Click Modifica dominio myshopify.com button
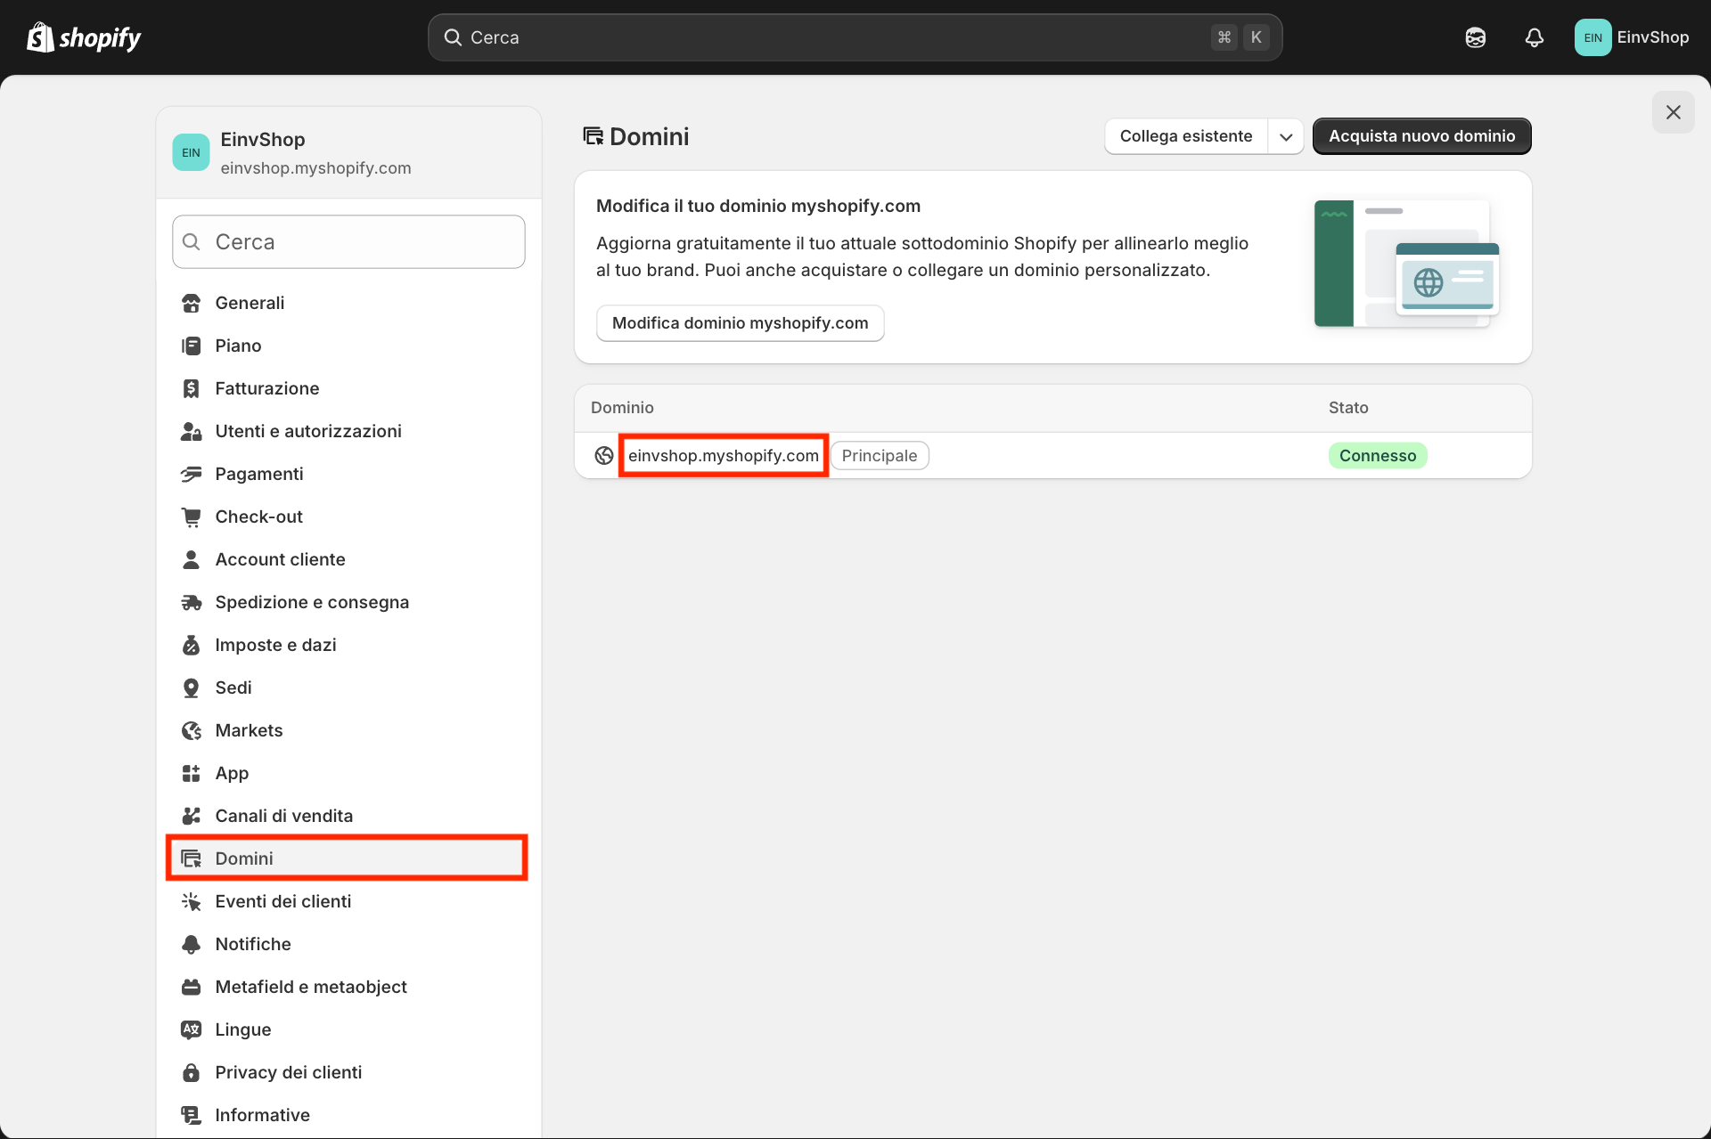This screenshot has height=1139, width=1711. 740,322
